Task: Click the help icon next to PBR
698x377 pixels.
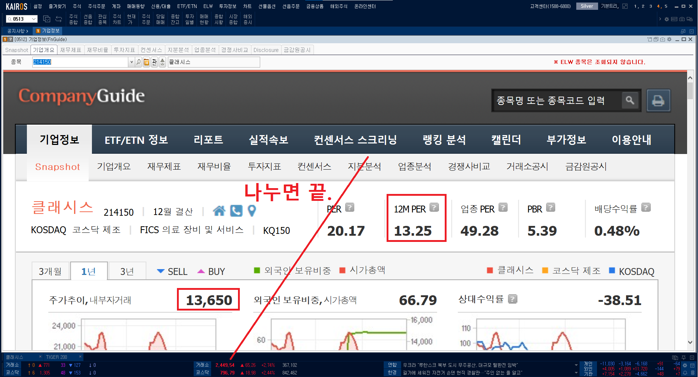Action: coord(551,207)
